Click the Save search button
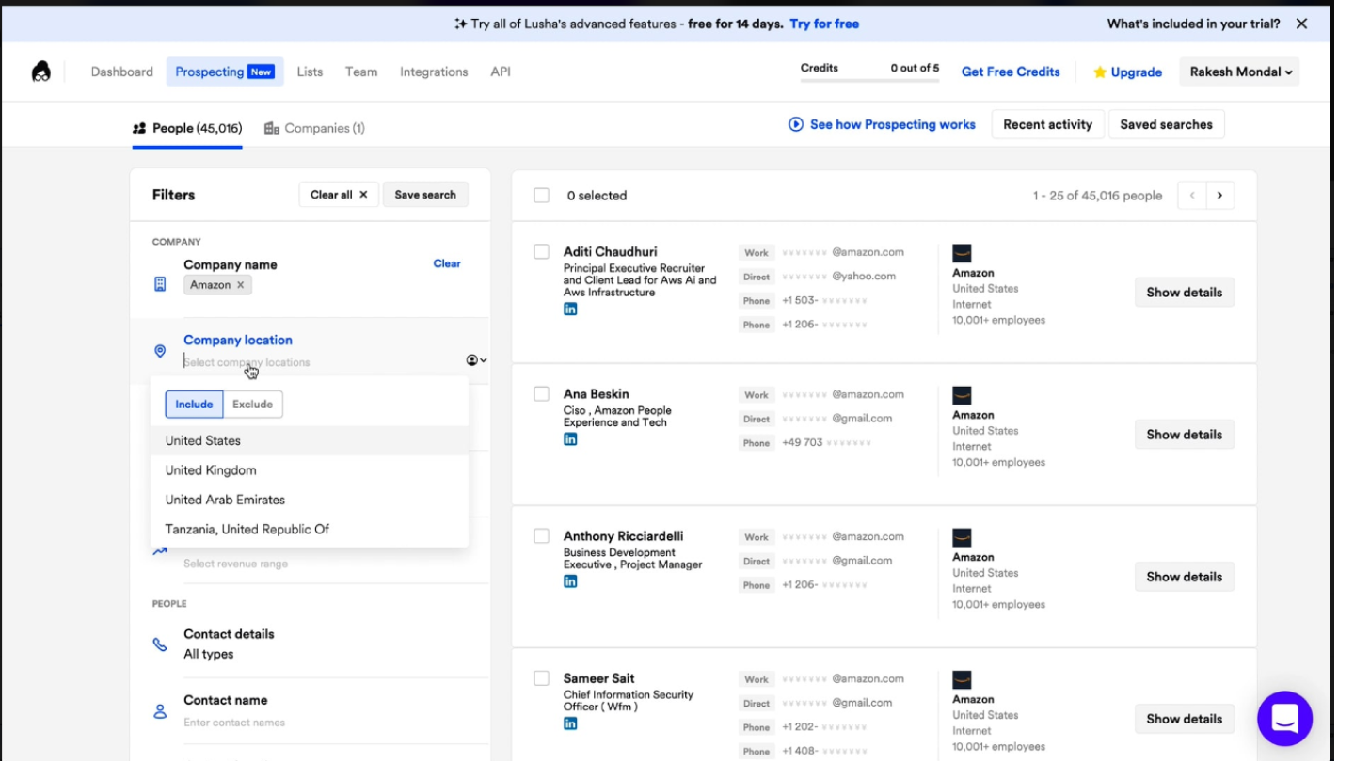This screenshot has width=1354, height=779. [425, 195]
